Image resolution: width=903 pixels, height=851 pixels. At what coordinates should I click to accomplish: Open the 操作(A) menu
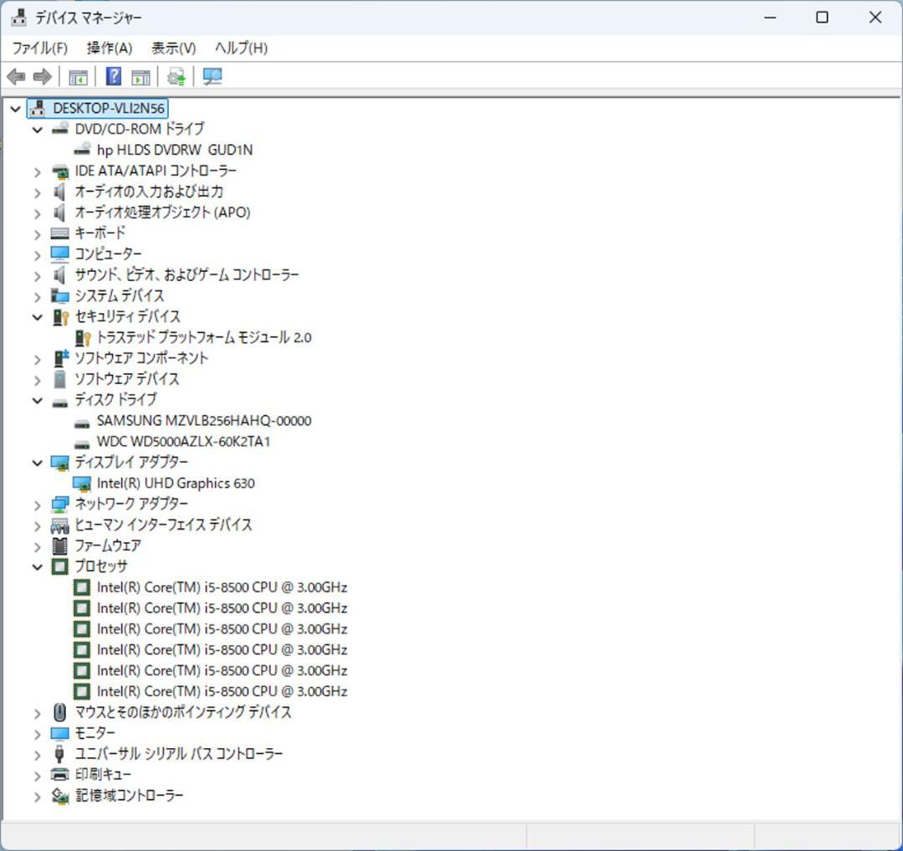click(108, 48)
